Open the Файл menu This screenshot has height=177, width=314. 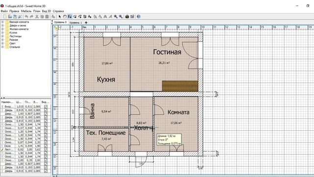pyautogui.click(x=4, y=11)
